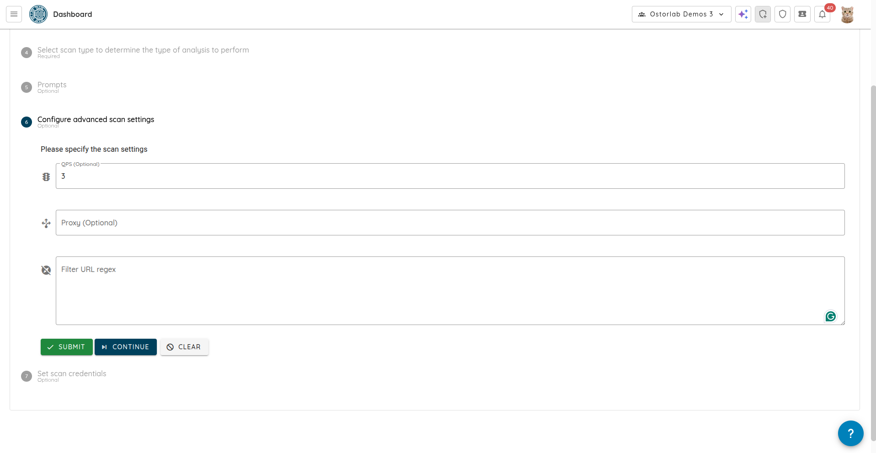The image size is (876, 453).
Task: Open the ticket icon in header
Action: [x=802, y=14]
